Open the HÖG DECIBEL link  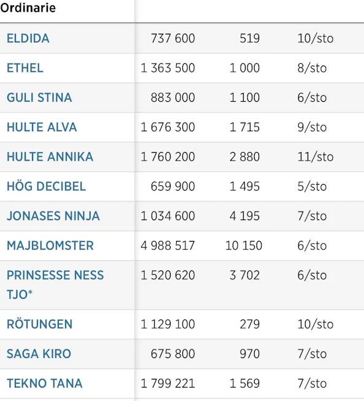coord(46,186)
